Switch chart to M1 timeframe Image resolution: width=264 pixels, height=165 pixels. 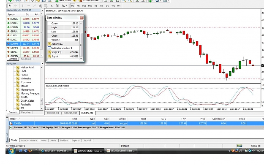tap(73, 6)
